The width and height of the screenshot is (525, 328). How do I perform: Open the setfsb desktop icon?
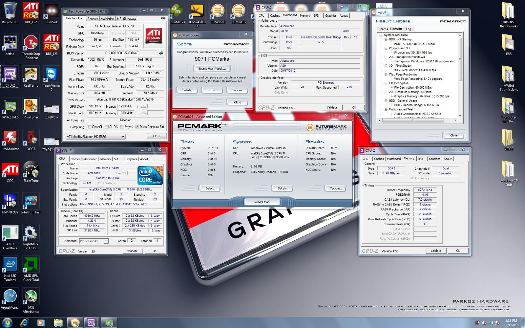[10, 45]
